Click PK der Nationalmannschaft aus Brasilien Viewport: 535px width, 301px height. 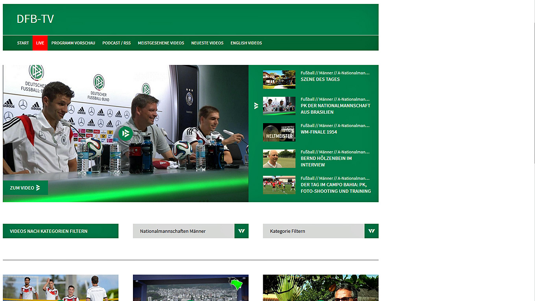335,109
